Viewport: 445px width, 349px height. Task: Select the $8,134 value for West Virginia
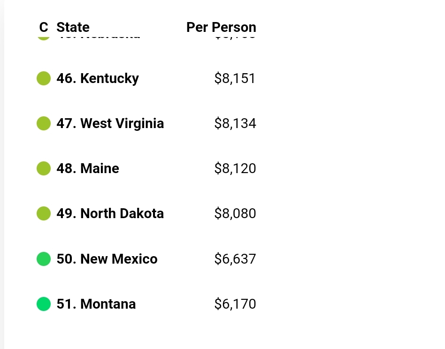tap(235, 123)
